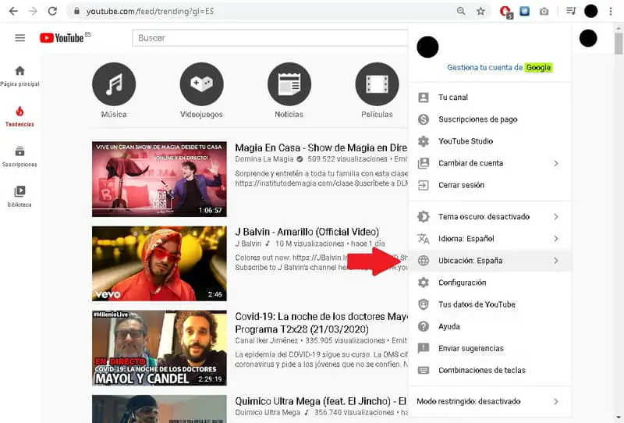Click the Covid-19 La noche de los doctores title
624x423 pixels.
pyautogui.click(x=321, y=322)
